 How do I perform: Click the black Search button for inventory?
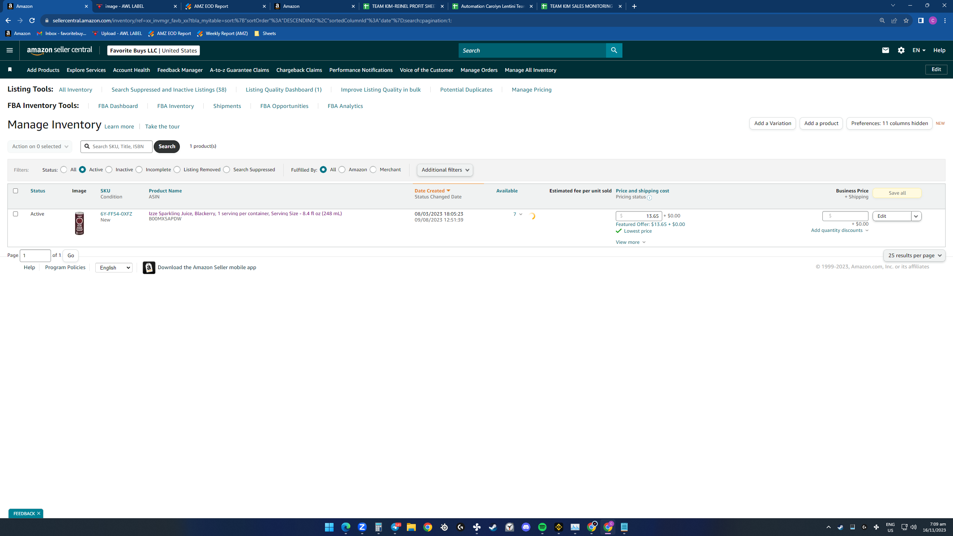tap(167, 146)
